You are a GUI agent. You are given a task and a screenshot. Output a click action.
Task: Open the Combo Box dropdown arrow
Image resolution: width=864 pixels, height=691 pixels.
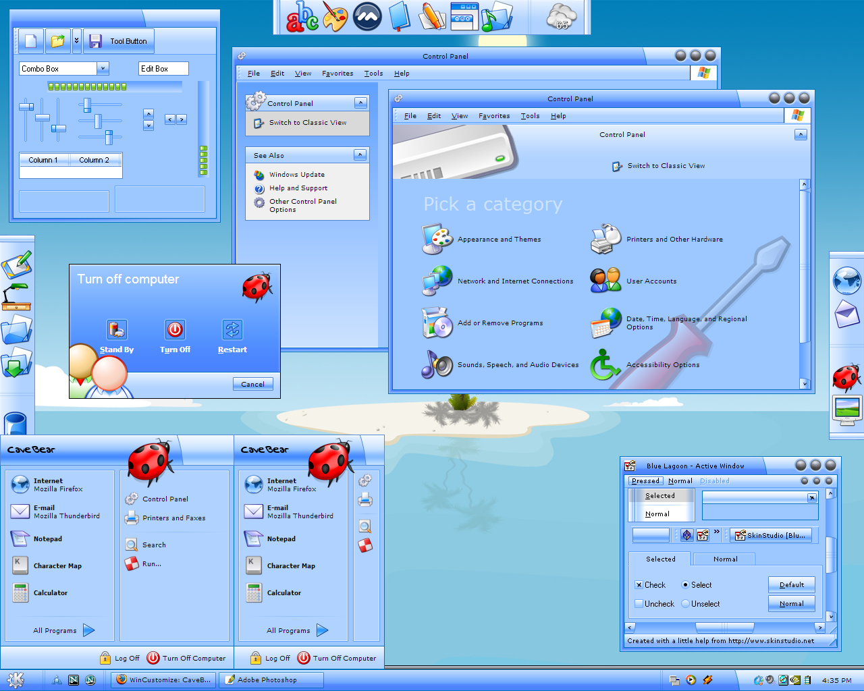(x=103, y=68)
